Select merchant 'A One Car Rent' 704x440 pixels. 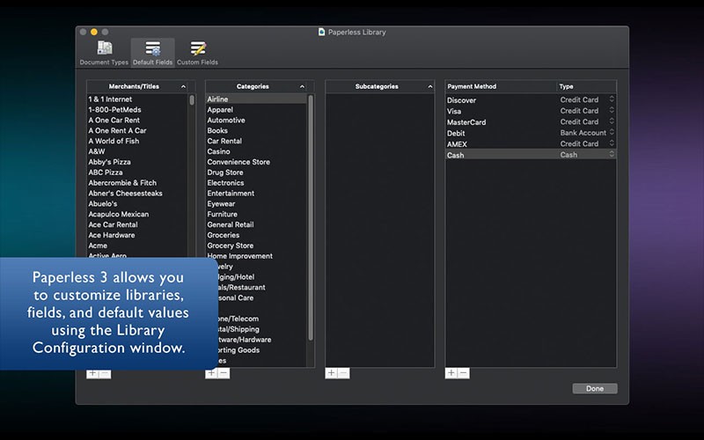pos(137,120)
